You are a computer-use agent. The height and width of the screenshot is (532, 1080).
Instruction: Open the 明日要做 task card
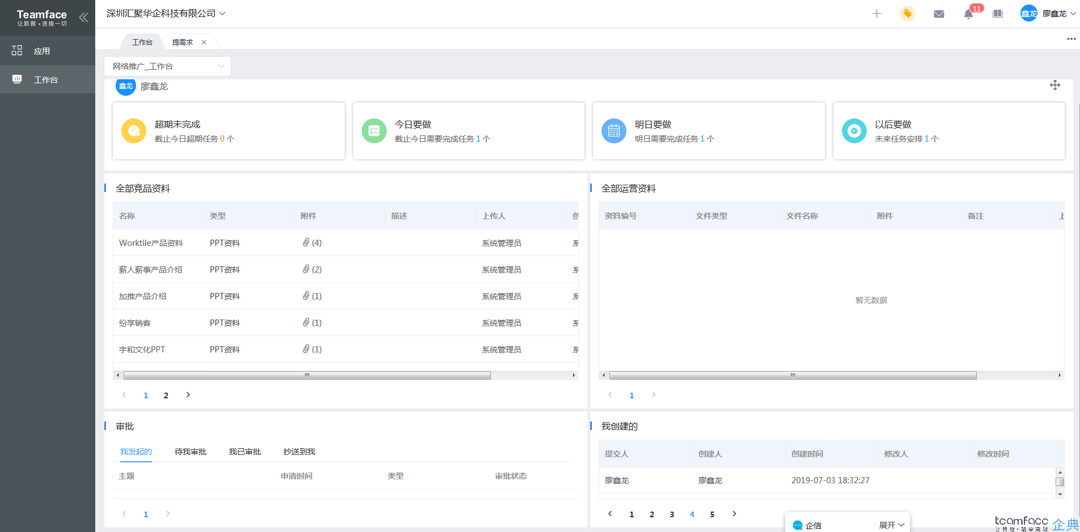709,131
